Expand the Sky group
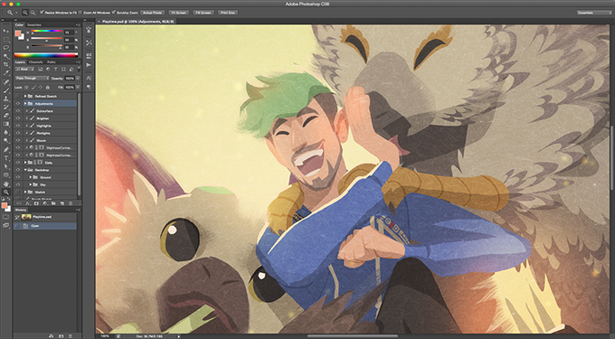The height and width of the screenshot is (339, 615). coord(31,184)
